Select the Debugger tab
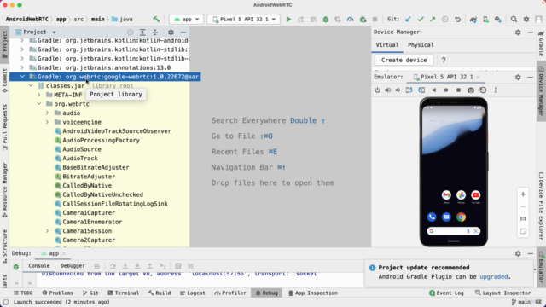Image resolution: width=546 pixels, height=307 pixels. 73,265
